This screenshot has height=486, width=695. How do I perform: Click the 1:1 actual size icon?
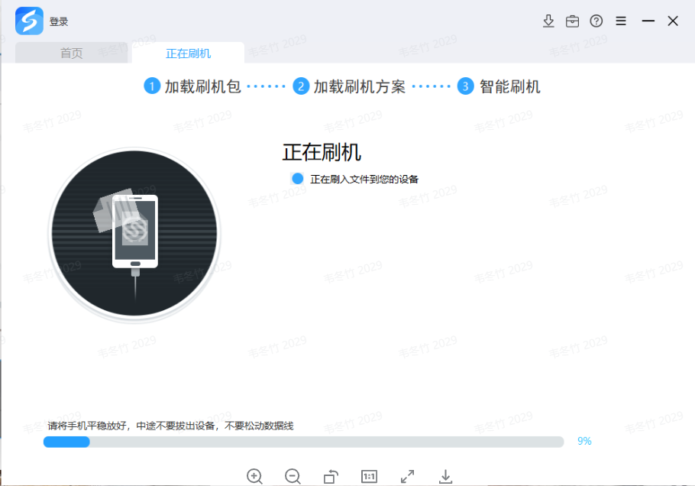pyautogui.click(x=370, y=476)
